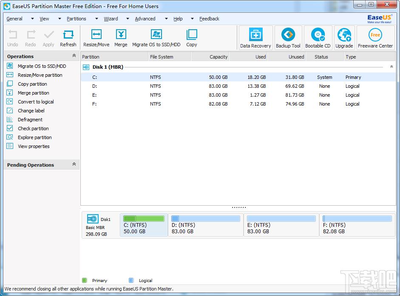Click the Apply checkmark icon
Viewport: 400px width, 296px height.
coord(48,35)
